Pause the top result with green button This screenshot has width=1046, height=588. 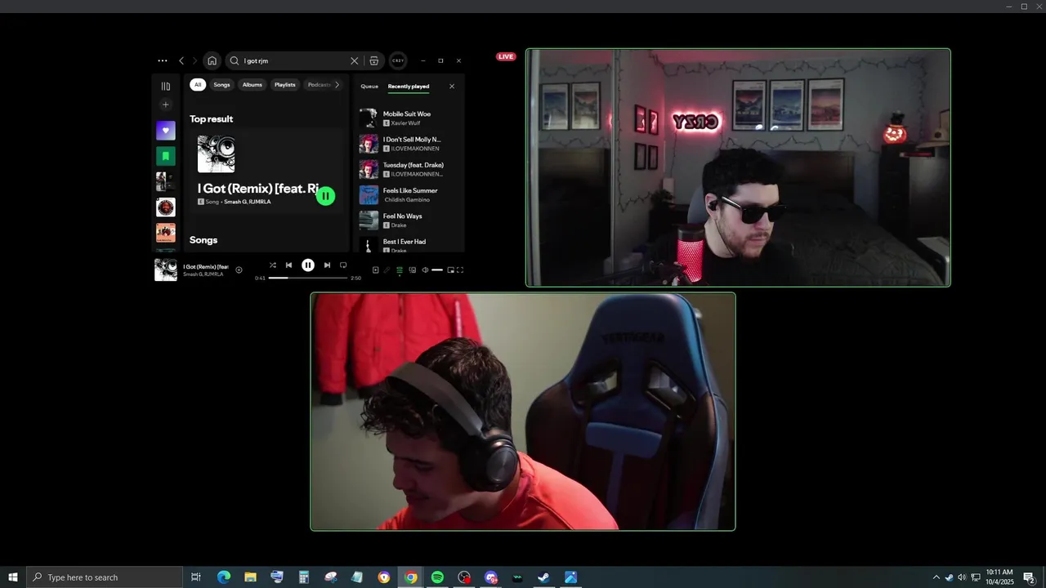pyautogui.click(x=325, y=196)
